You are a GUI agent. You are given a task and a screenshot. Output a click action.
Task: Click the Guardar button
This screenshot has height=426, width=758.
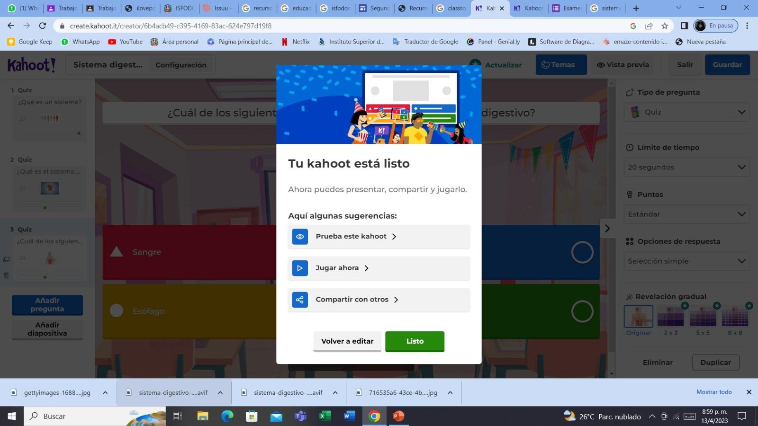point(727,65)
